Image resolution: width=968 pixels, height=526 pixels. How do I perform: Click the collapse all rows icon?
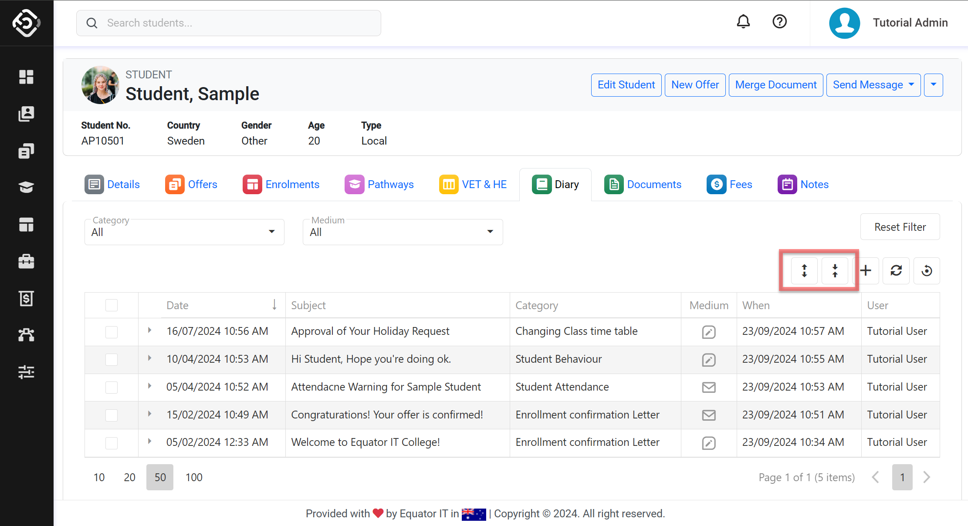pyautogui.click(x=835, y=271)
